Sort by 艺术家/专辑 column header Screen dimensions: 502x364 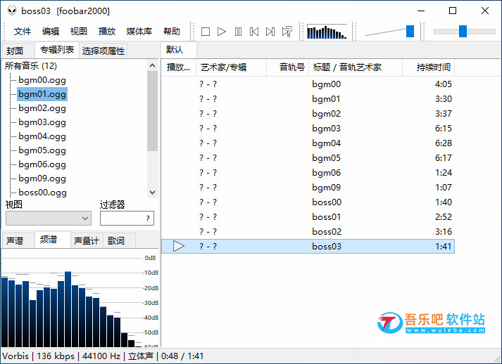[x=231, y=67]
